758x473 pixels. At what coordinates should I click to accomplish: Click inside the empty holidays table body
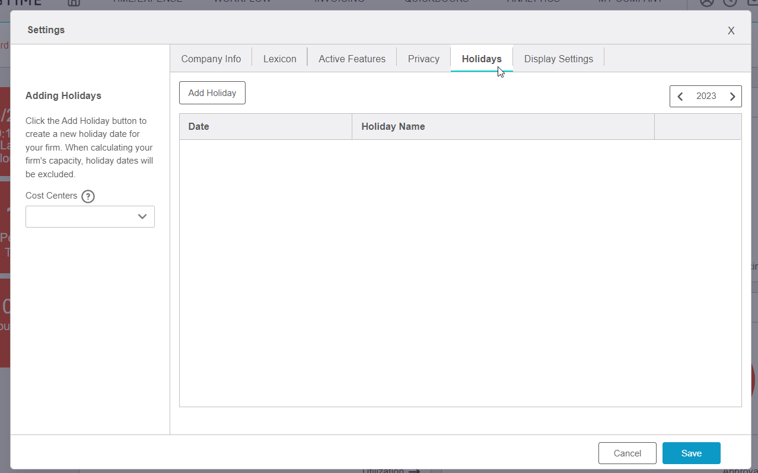click(x=460, y=273)
